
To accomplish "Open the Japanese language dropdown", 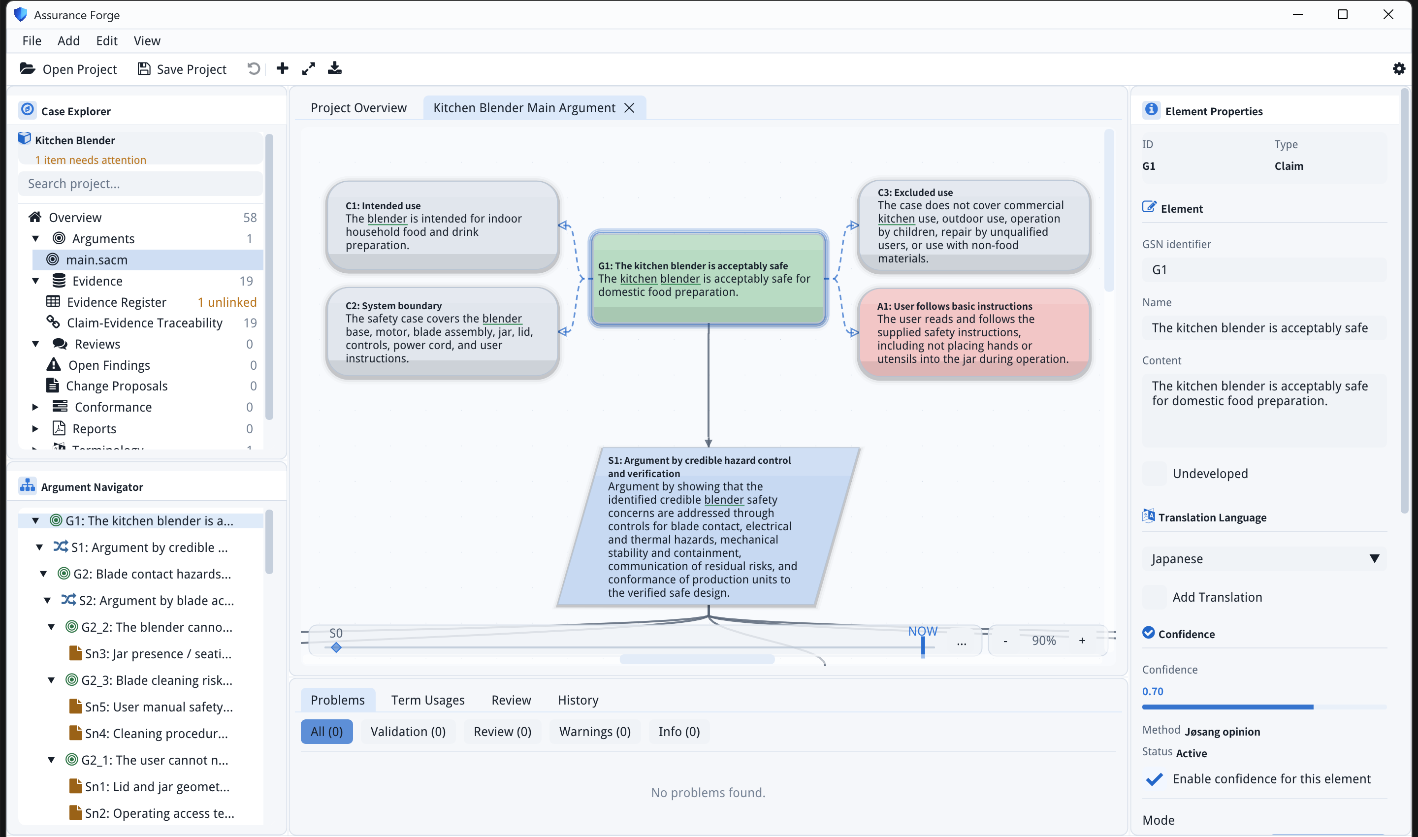I will pos(1263,558).
